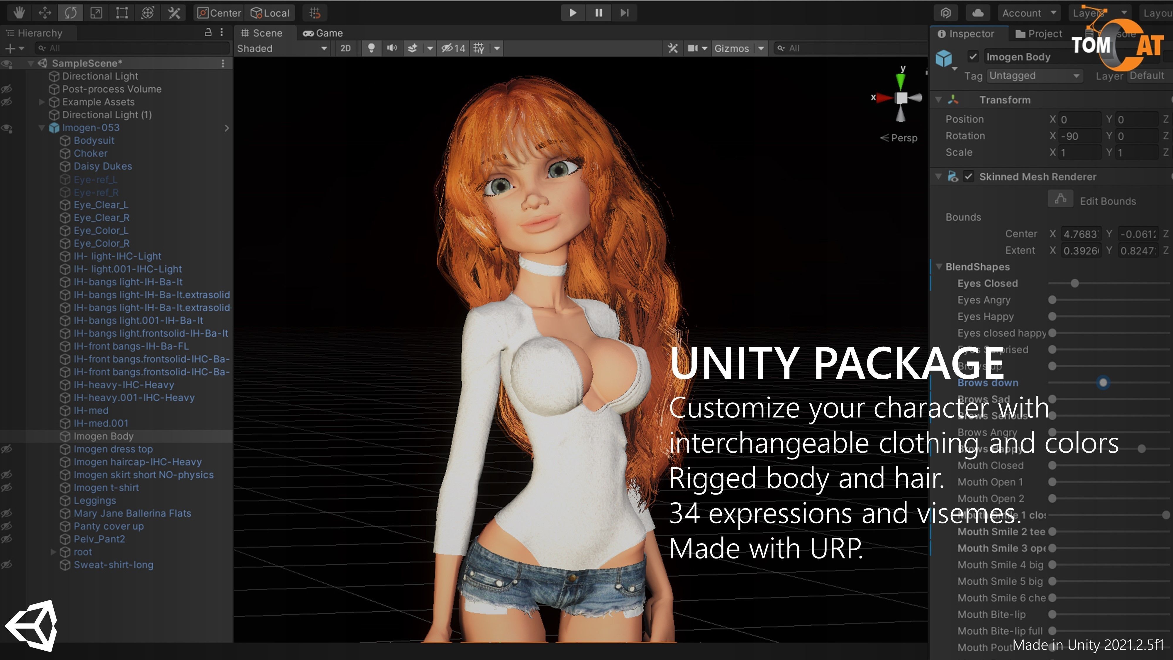Click the Edit Bounds icon button
Viewport: 1173px width, 660px height.
[1060, 199]
